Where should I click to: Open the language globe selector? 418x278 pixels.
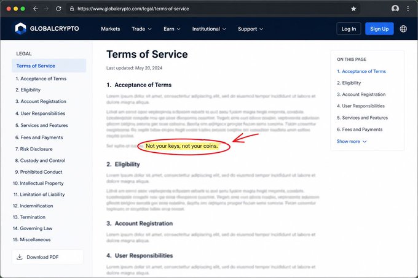coord(403,29)
